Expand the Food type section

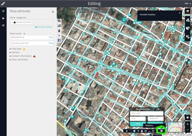coord(16,49)
